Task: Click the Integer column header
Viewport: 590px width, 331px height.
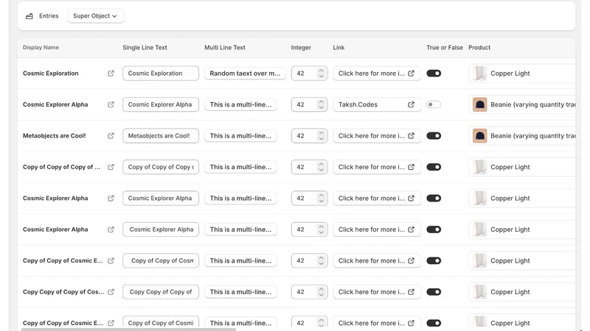Action: tap(301, 48)
